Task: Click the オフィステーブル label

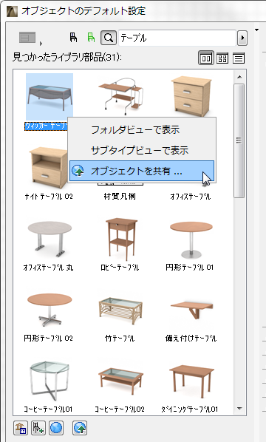Action: click(190, 196)
